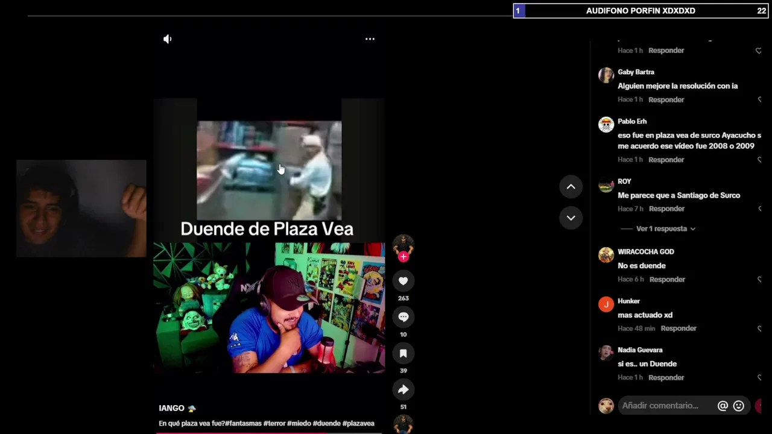Image resolution: width=772 pixels, height=434 pixels.
Task: Open WIRACOCHA GOD's profile avatar
Action: [606, 255]
